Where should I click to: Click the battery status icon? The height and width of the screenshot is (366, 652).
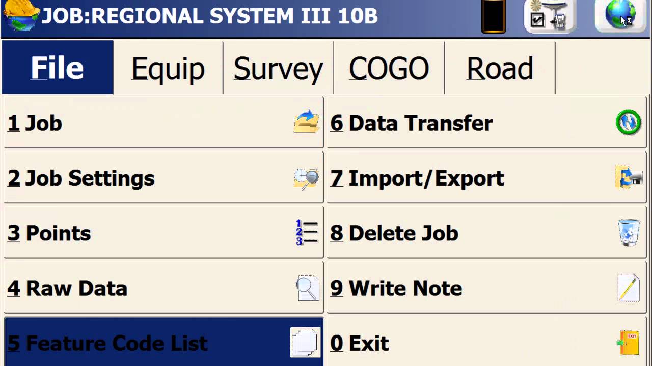tap(493, 17)
